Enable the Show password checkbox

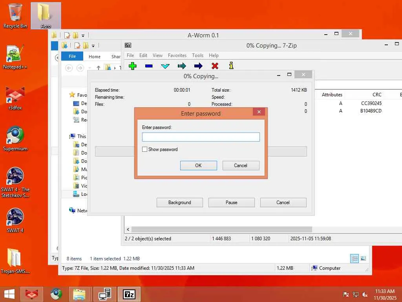[144, 149]
